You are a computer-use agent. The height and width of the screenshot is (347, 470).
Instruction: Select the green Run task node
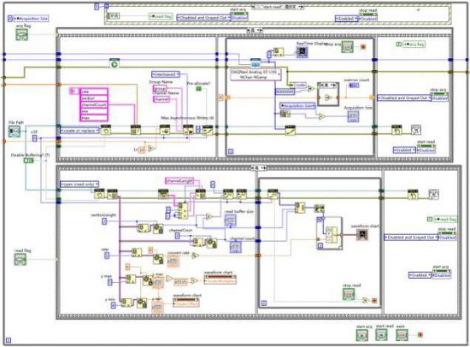click(x=115, y=63)
